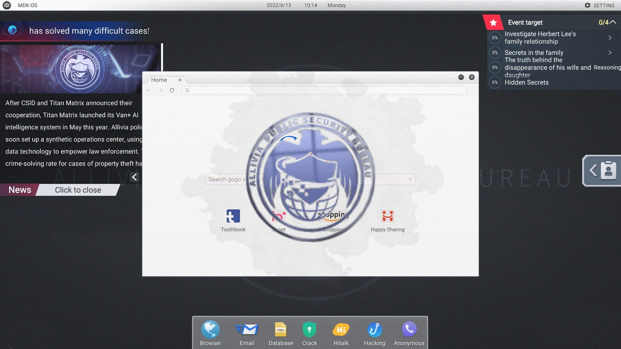
Task: Close the Home browser tab
Action: coord(180,80)
